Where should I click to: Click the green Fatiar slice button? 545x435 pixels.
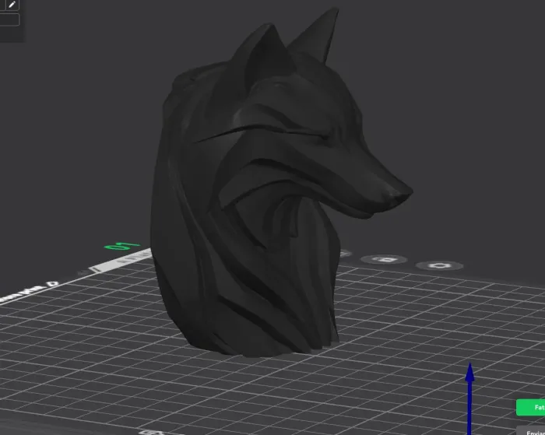[532, 407]
